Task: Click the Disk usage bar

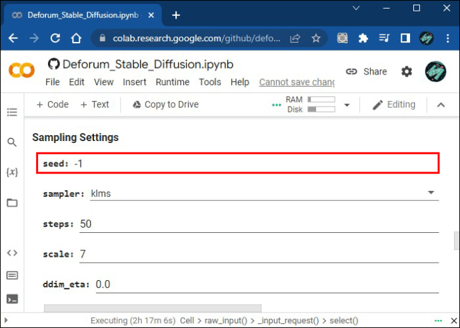Action: coord(321,110)
